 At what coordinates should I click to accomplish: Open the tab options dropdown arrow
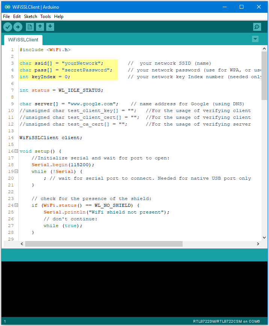click(255, 39)
